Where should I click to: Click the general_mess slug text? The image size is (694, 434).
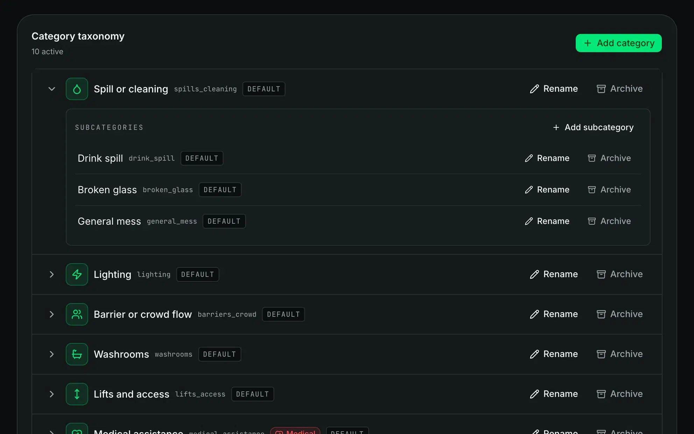pos(172,222)
